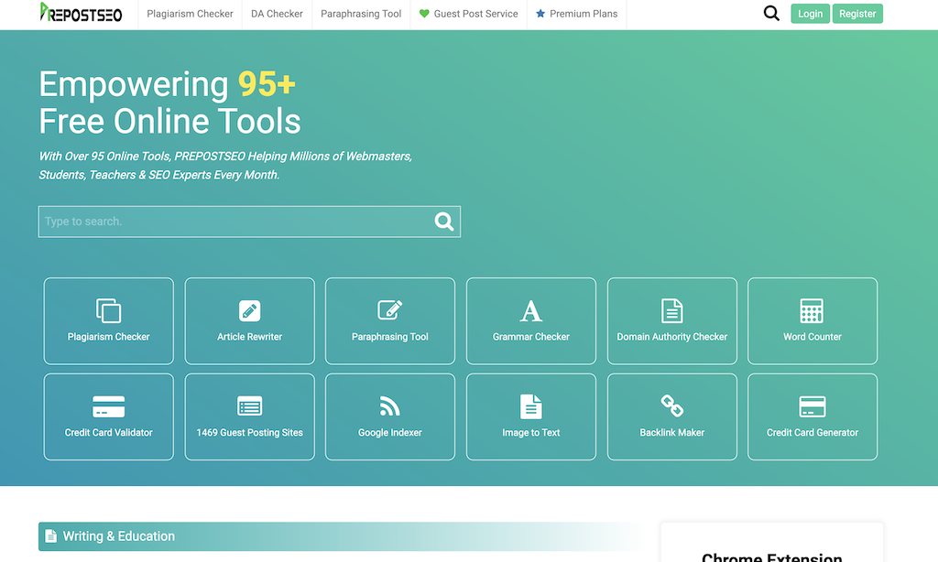Open the Credit Card Generator tile label

click(812, 432)
